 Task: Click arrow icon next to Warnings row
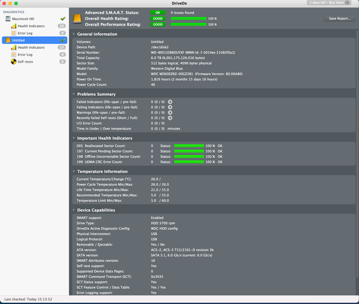[x=170, y=113]
